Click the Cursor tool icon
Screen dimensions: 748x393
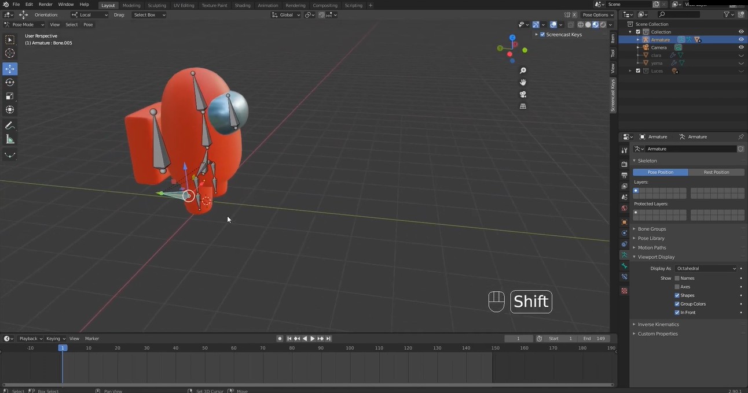(10, 53)
